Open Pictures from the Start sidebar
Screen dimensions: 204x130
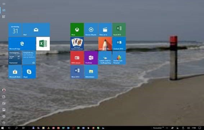coord(4,103)
